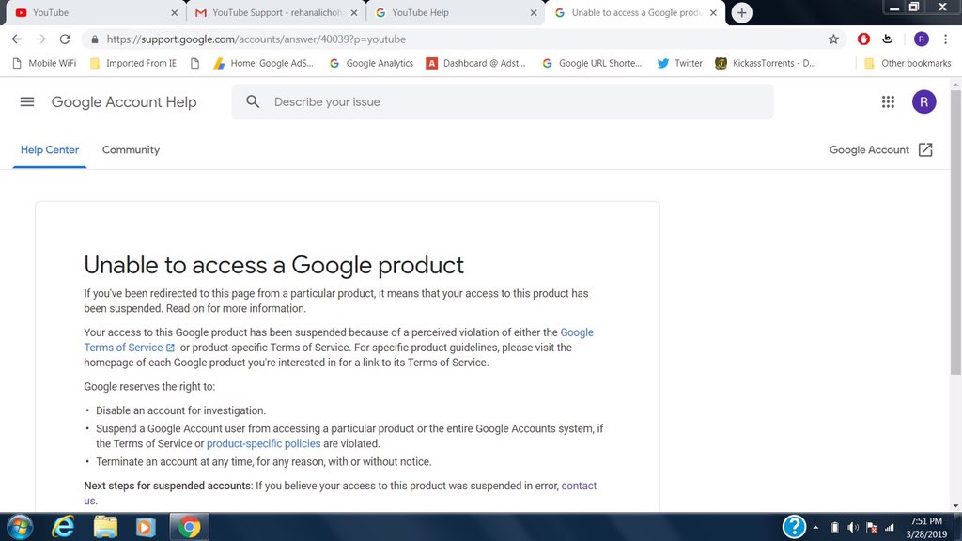Expand Other bookmarks folder
The height and width of the screenshot is (541, 962).
click(908, 63)
